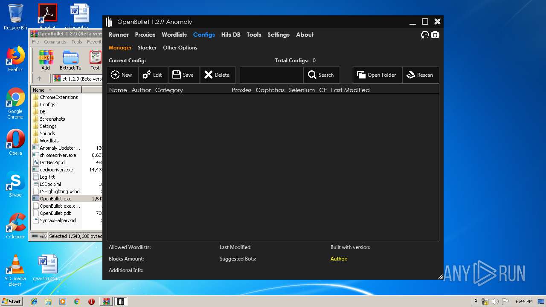Create a new config with New button

point(122,75)
